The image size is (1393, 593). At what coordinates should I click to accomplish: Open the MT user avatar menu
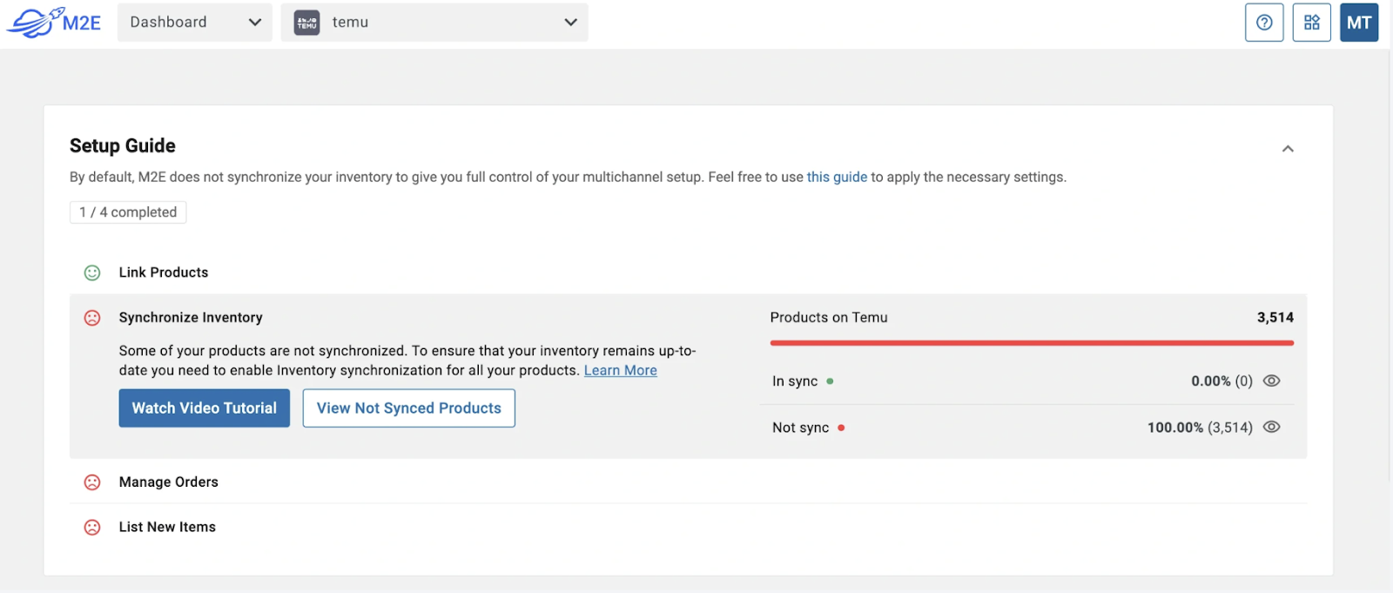(x=1358, y=23)
